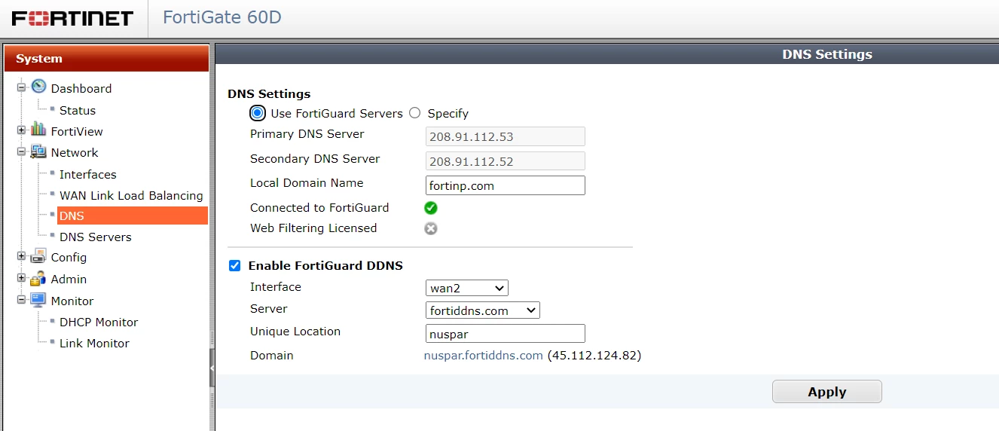
Task: Click the Connected to FortiGuard label
Action: [319, 208]
